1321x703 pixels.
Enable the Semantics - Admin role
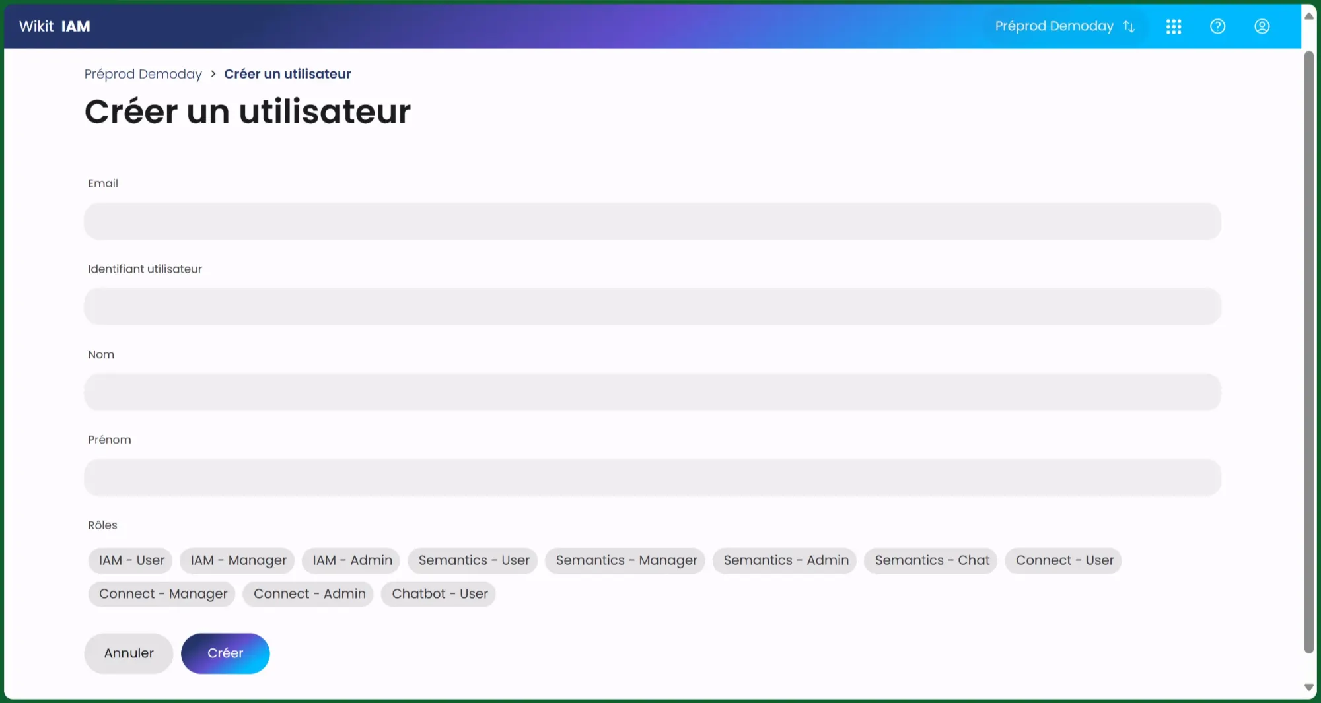click(785, 560)
